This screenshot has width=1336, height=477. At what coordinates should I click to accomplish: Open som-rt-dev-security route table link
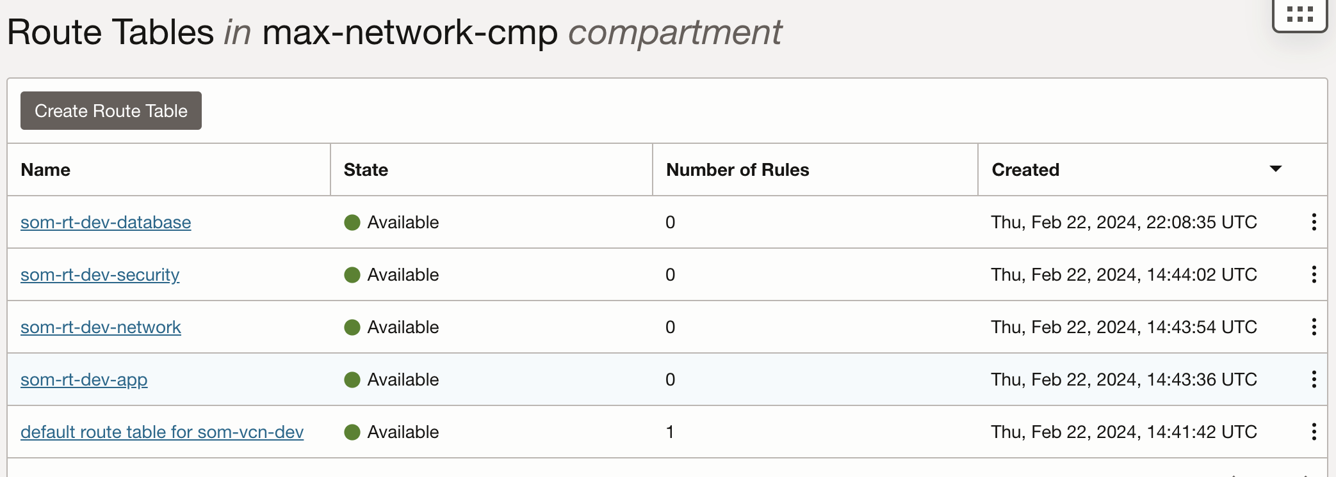[100, 275]
